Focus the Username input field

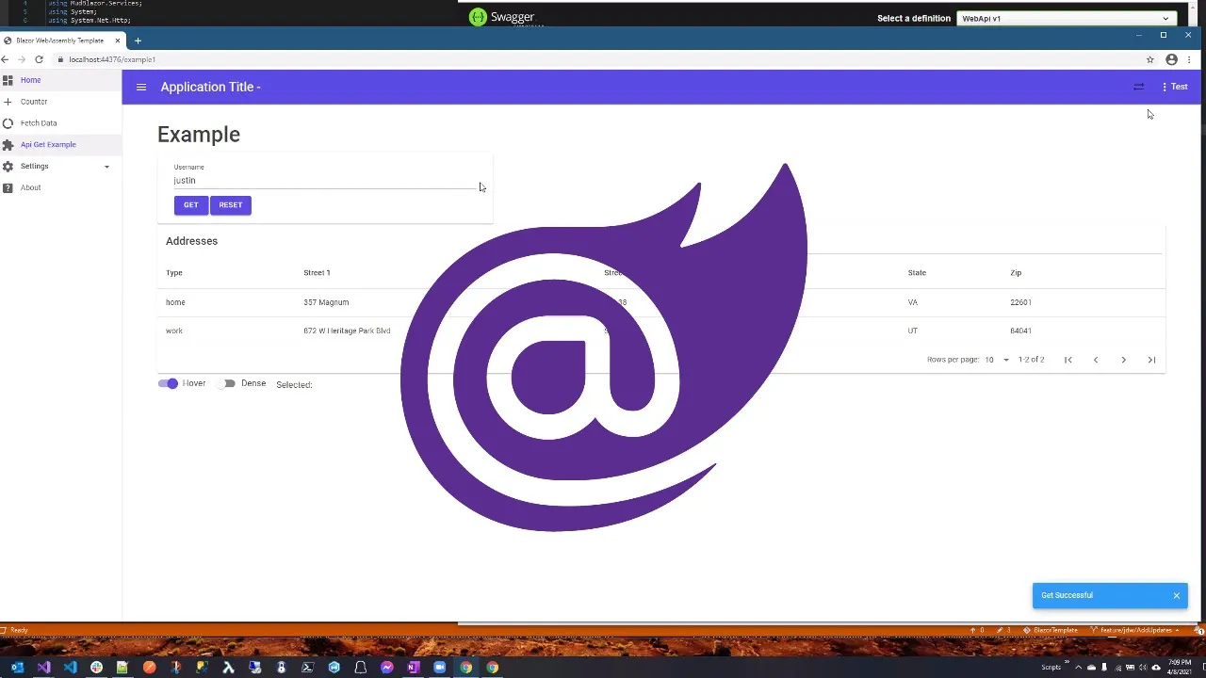tap(326, 180)
